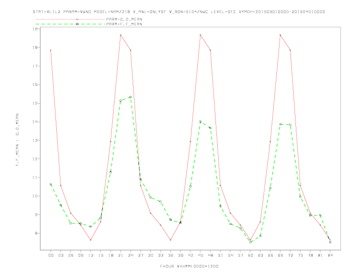Click the y-axis tick label 10
360x278 pixels.
[x=35, y=196]
